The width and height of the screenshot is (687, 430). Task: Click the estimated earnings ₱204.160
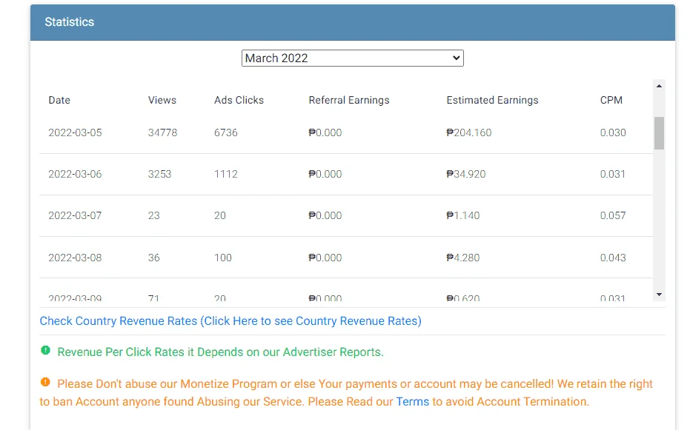click(x=469, y=132)
